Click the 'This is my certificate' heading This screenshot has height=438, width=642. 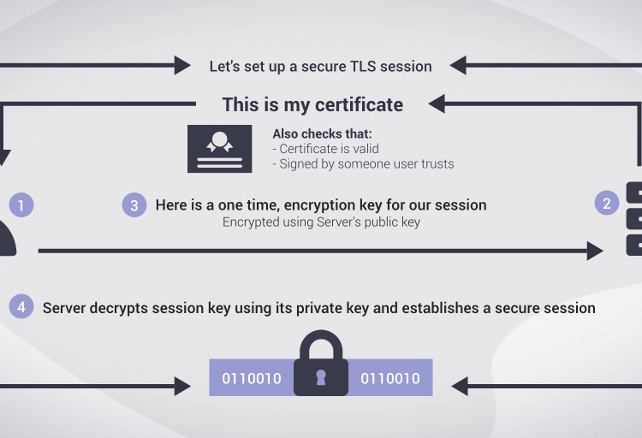312,105
